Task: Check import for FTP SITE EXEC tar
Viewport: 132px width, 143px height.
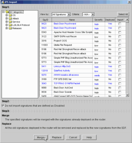Action: 120,79
